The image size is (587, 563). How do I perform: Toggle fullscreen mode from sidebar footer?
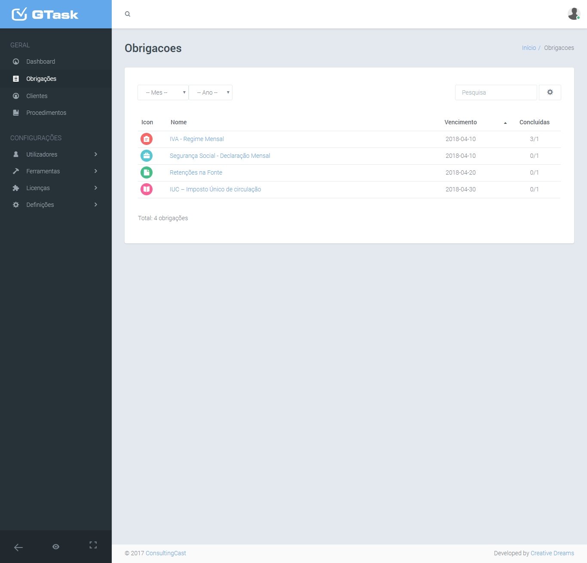pos(93,545)
